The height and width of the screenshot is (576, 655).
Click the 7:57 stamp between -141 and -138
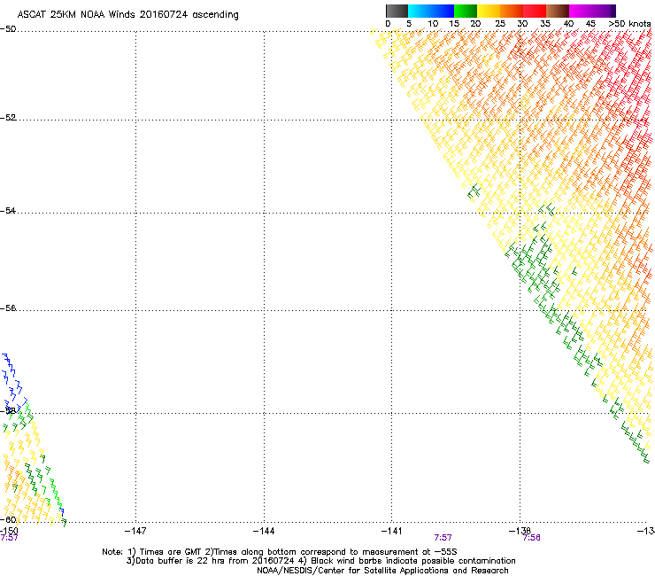[x=443, y=538]
